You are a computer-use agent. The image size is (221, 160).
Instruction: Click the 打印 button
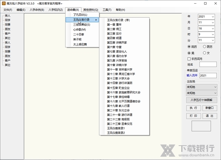[x=193, y=116]
